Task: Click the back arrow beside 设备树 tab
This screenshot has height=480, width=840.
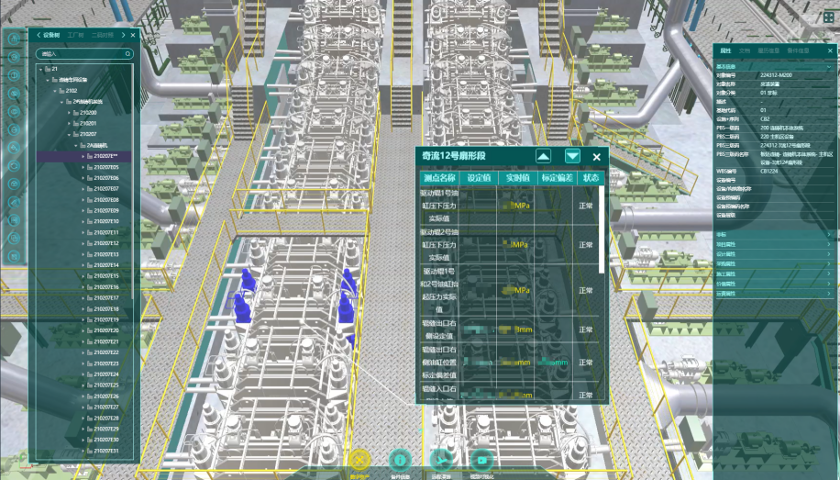Action: (x=38, y=35)
